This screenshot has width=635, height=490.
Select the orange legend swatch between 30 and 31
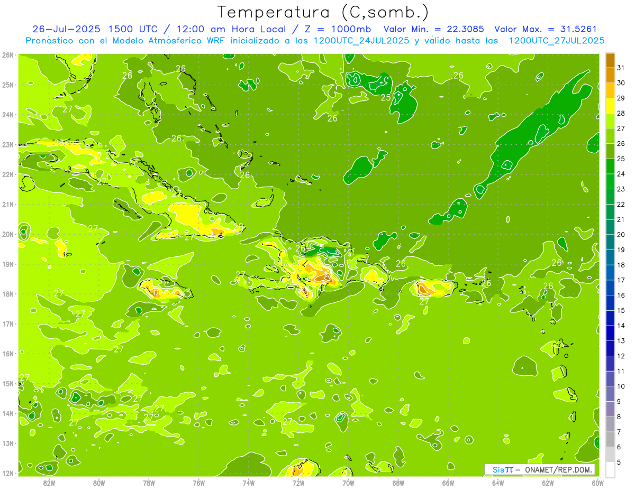tap(610, 75)
